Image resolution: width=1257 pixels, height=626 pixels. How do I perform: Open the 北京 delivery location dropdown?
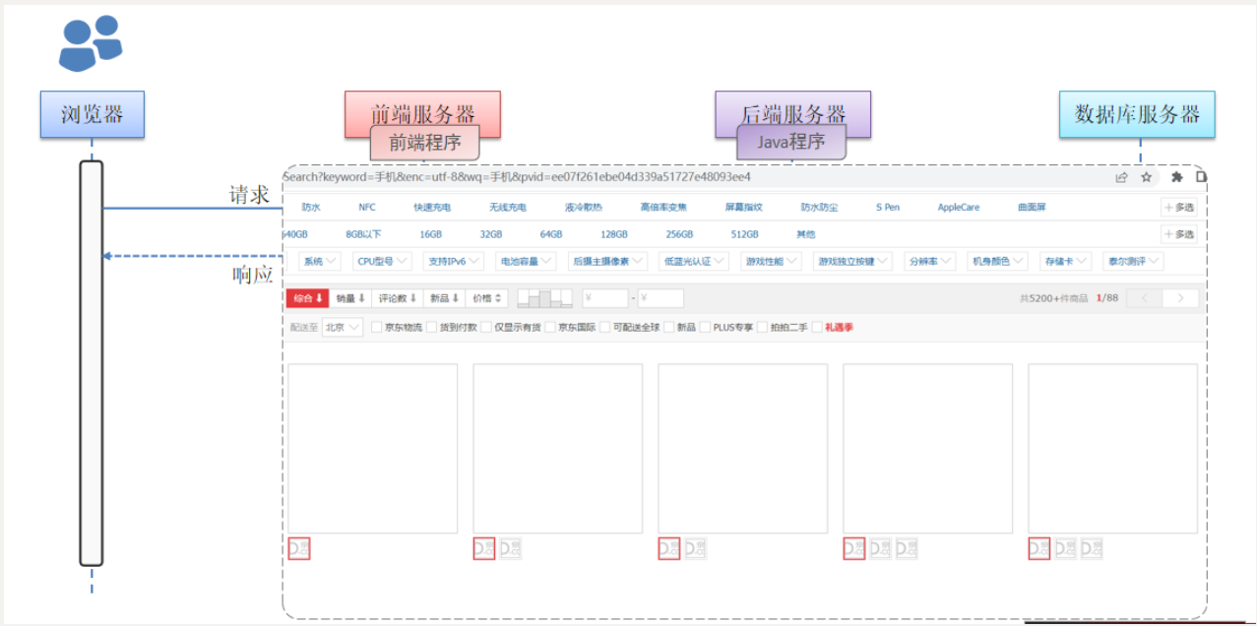[x=343, y=327]
